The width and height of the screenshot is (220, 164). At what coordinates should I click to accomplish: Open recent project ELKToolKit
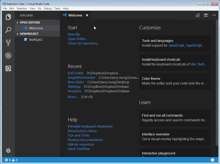[75, 73]
